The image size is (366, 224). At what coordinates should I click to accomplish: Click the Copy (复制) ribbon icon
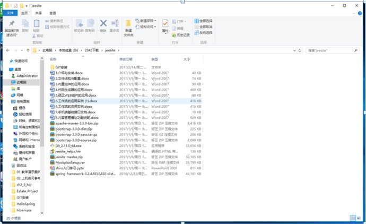tap(25, 23)
